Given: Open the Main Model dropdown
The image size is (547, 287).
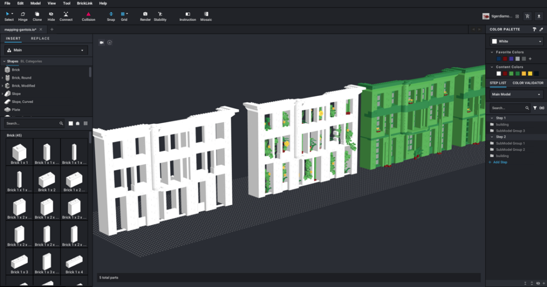Looking at the screenshot, I should coord(517,94).
